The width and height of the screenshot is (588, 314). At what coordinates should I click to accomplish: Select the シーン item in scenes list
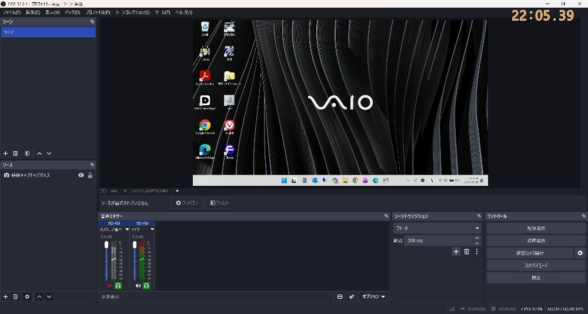(x=48, y=32)
